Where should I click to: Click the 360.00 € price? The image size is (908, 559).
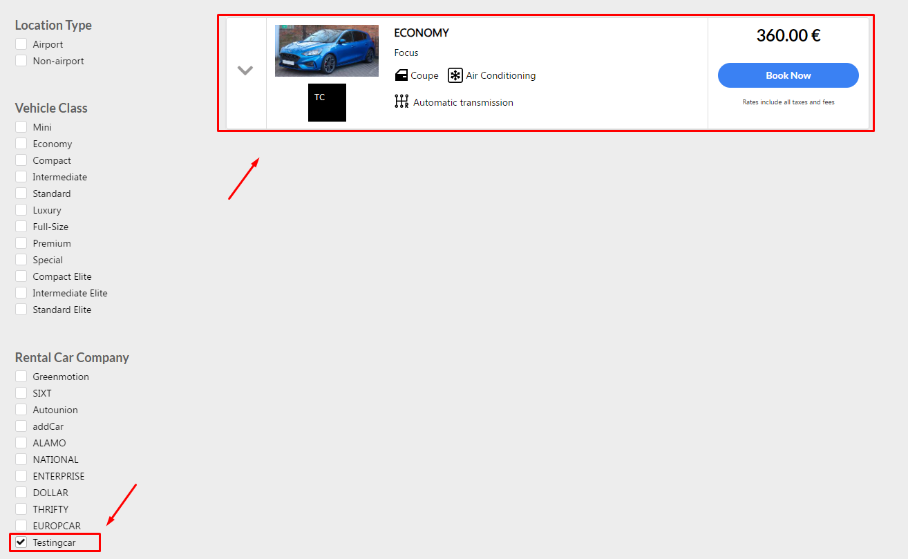pos(788,35)
